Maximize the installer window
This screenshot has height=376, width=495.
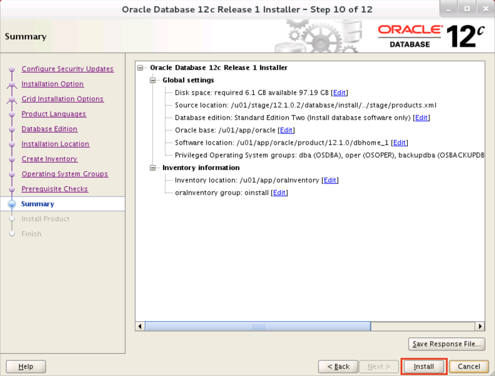(x=467, y=9)
